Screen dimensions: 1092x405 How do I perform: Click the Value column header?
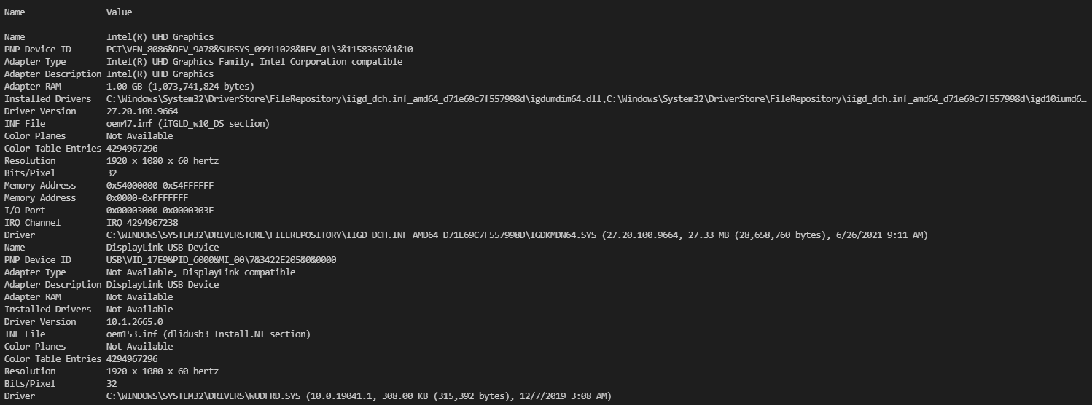coord(120,12)
